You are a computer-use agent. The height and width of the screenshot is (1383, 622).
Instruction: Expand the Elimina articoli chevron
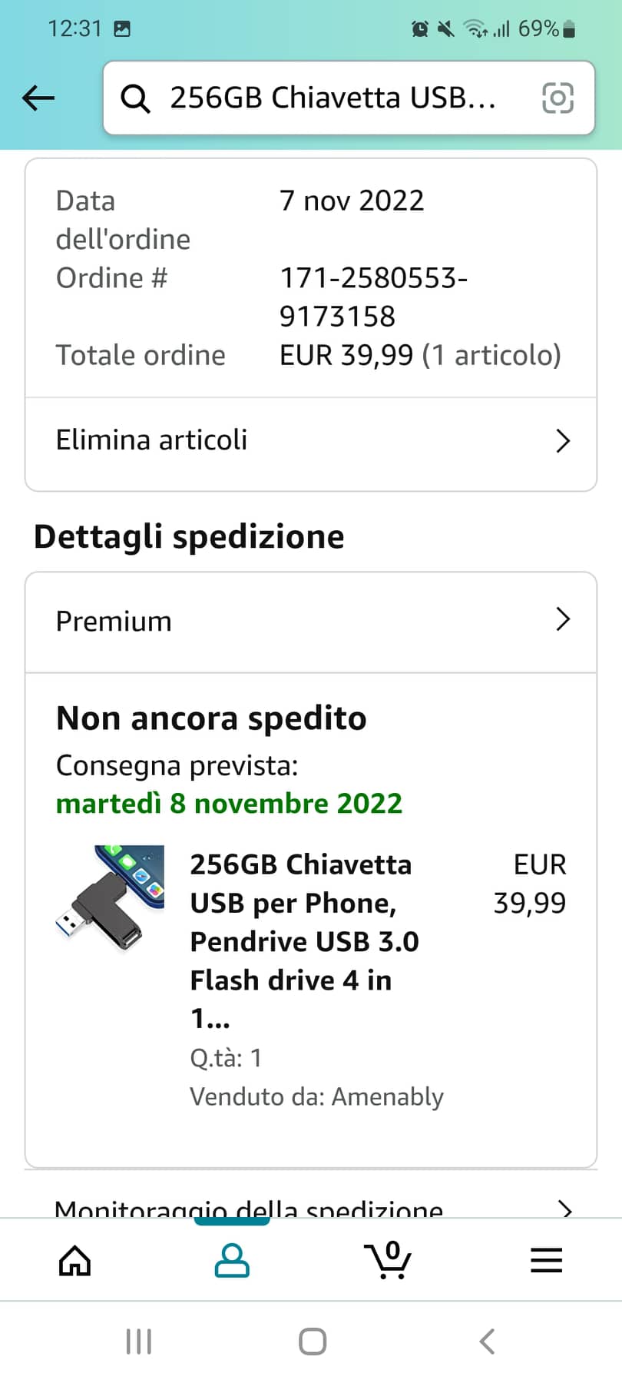563,441
